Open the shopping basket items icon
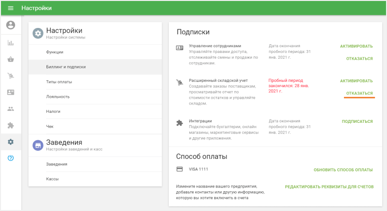 11,59
